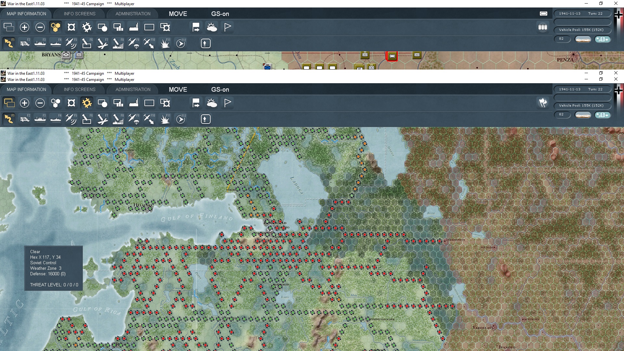Select rail move mode F2 in lower toolbar
This screenshot has height=351, width=624.
pos(24,119)
